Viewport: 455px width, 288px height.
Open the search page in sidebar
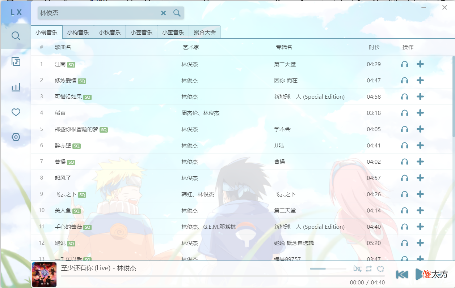pyautogui.click(x=16, y=36)
